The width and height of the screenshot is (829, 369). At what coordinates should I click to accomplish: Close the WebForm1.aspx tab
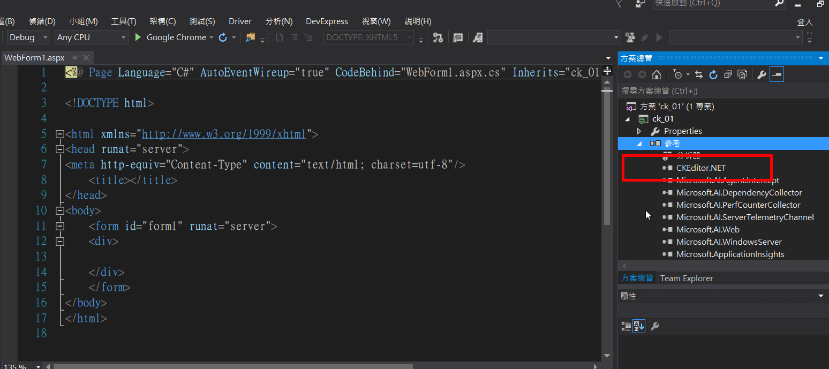pos(86,57)
